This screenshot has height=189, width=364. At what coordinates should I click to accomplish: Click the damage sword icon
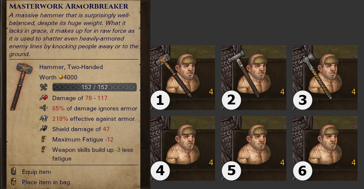coord(44,98)
